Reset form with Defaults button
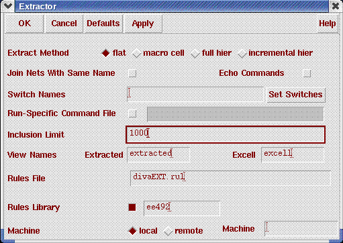The image size is (343, 243). 103,23
